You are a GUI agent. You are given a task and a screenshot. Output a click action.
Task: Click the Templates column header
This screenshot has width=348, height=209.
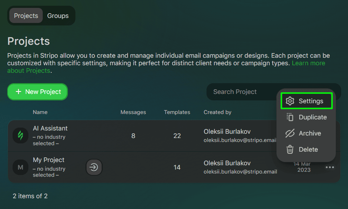click(x=177, y=112)
